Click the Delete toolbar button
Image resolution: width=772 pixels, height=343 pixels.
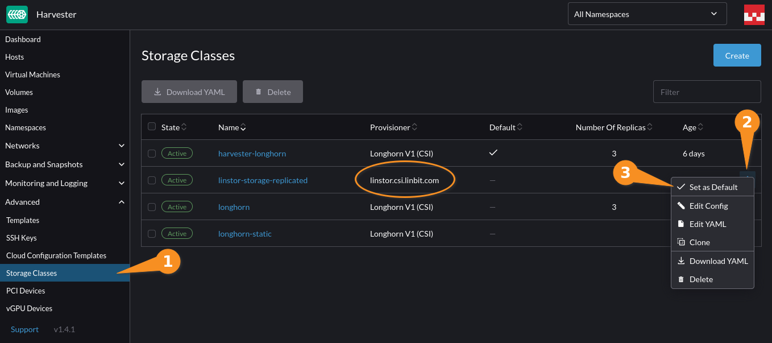(273, 92)
